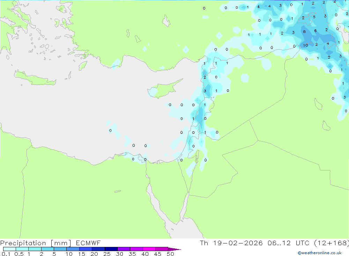Viewport: 349px width, 256px height.
Task: Select the 2–5 mm legend color swatch
Action: [x=47, y=249]
